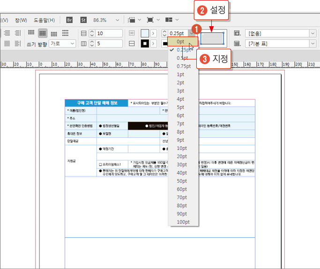This screenshot has height=269, width=320.
Task: Open the view options dropdown arrow
Action: click(x=140, y=20)
